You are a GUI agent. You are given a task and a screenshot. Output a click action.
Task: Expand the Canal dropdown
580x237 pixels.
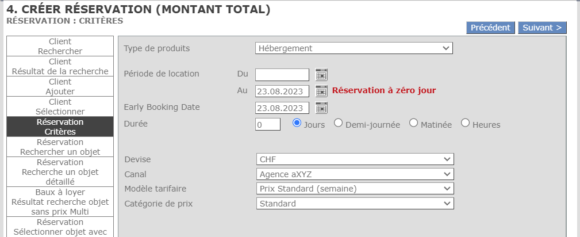354,174
